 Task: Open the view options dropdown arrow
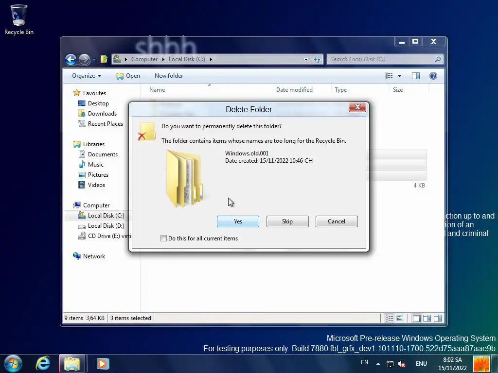tap(400, 76)
